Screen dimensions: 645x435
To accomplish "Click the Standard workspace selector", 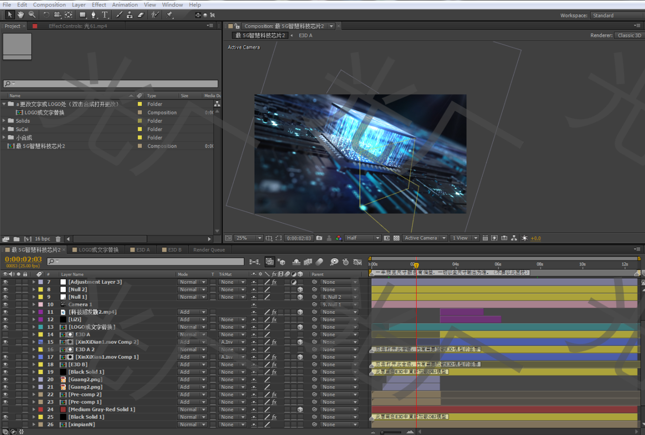I will click(x=603, y=15).
